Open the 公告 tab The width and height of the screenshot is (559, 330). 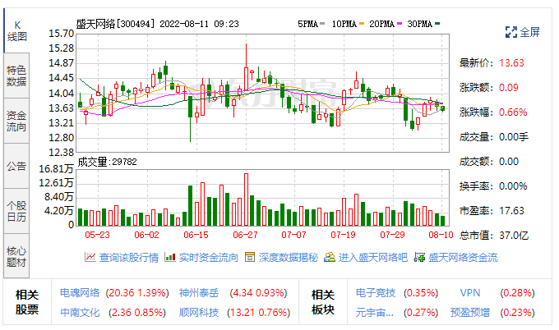pos(16,167)
